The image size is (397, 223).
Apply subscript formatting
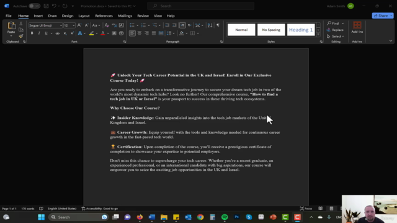tap(65, 33)
